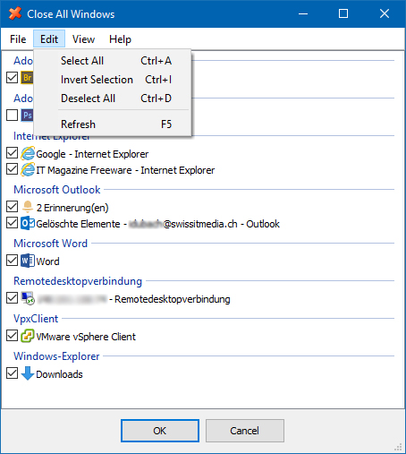Click the blue Downloads arrow icon

pos(28,373)
